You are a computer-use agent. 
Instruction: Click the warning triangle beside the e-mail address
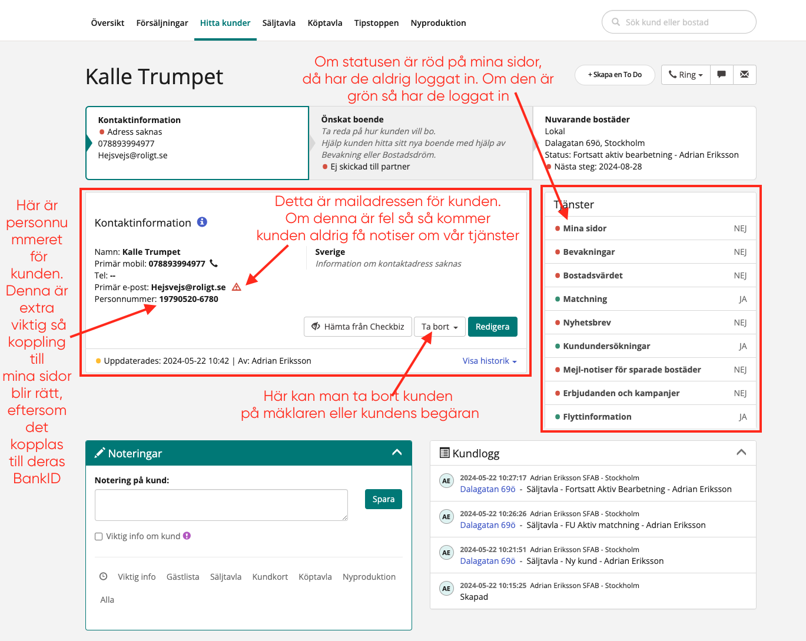(237, 287)
